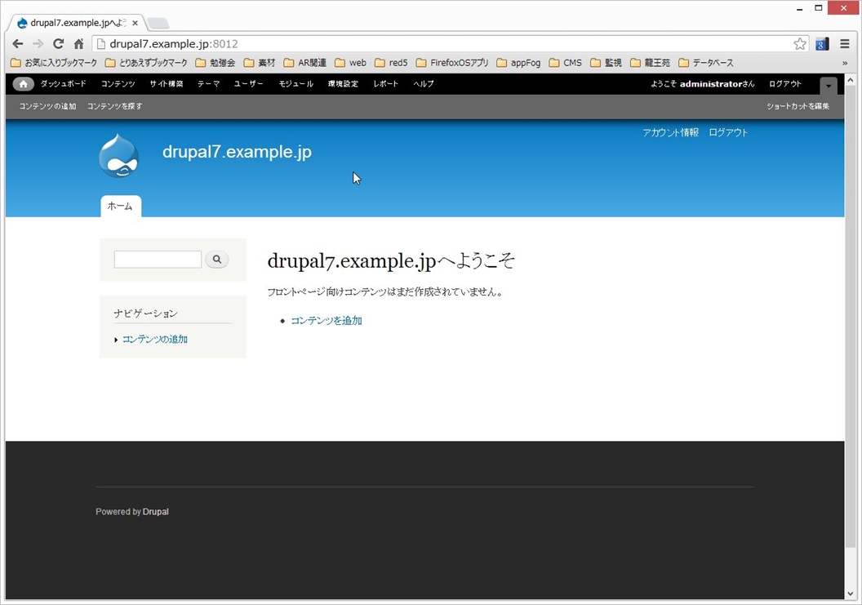Viewport: 862px width, 605px height.
Task: Open the ユーザー admin menu
Action: [248, 83]
